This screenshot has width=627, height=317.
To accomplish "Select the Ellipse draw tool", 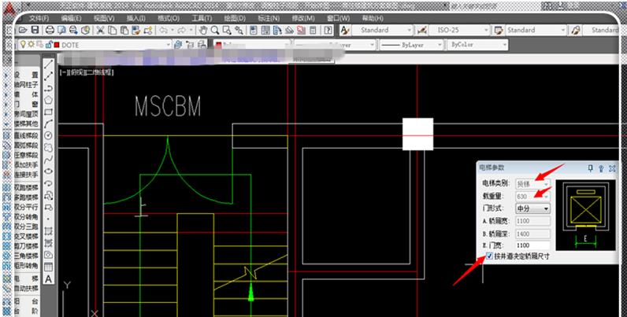I will point(48,171).
